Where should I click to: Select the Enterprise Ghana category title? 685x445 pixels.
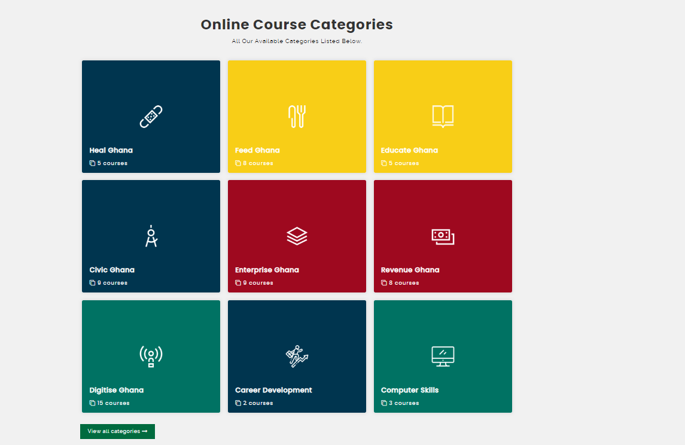[x=267, y=270]
